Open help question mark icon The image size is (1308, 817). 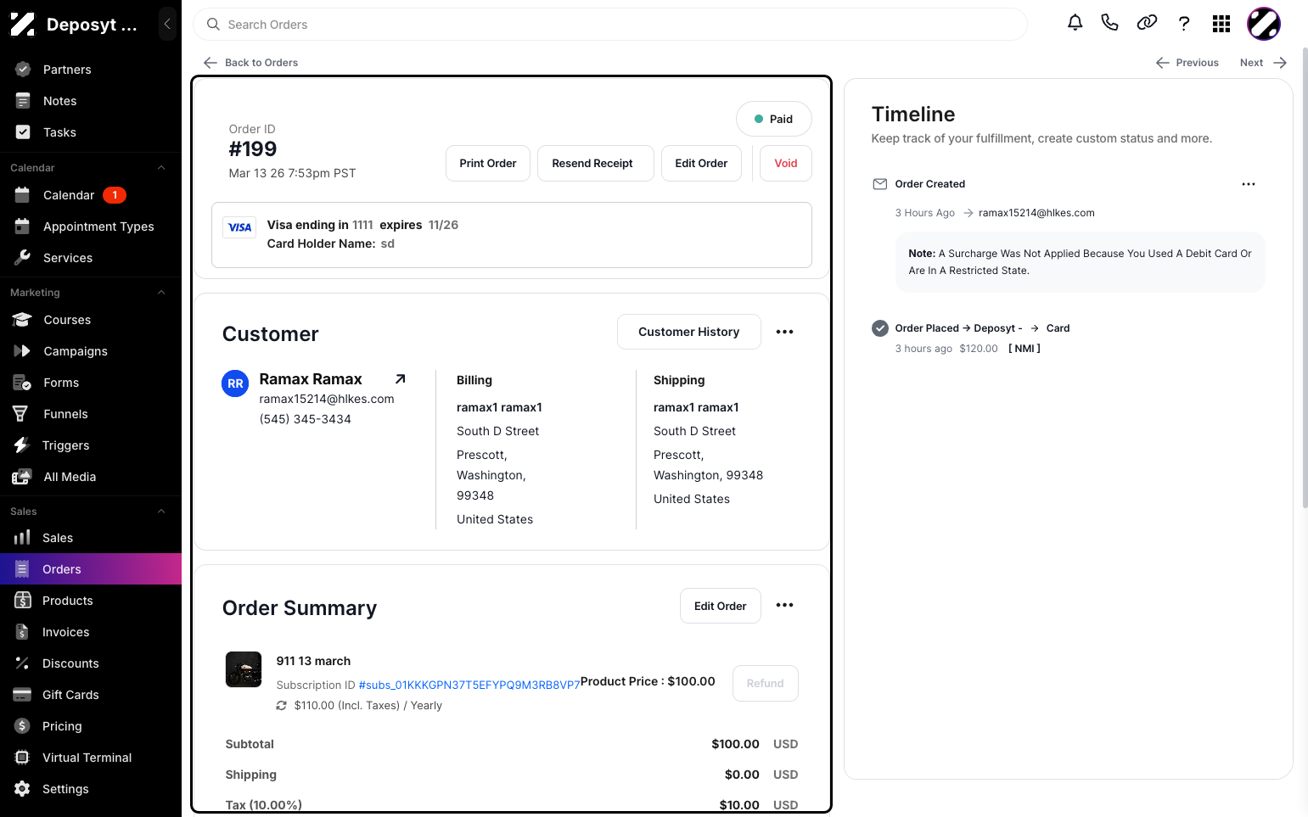tap(1184, 24)
